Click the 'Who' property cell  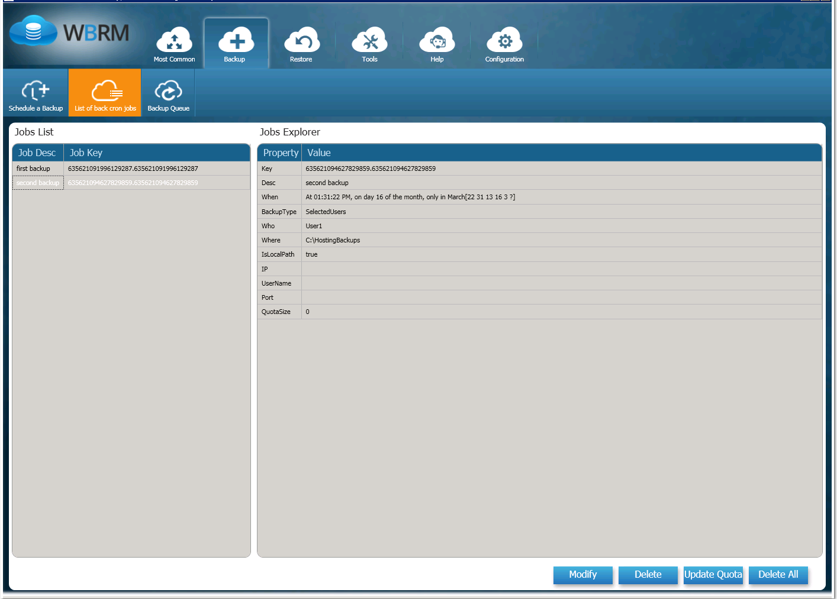(x=279, y=226)
